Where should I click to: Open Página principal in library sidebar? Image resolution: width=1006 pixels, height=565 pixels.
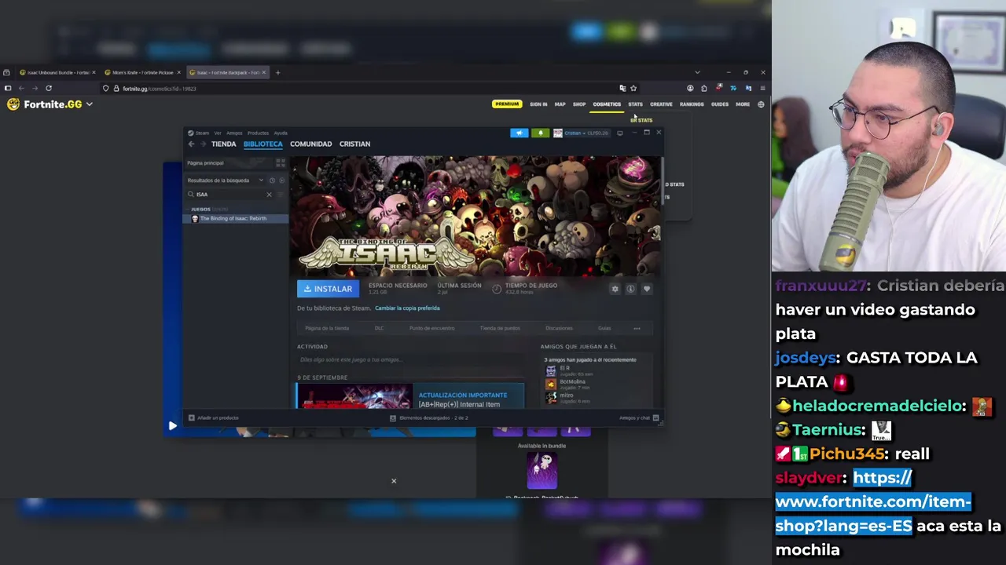(x=205, y=162)
